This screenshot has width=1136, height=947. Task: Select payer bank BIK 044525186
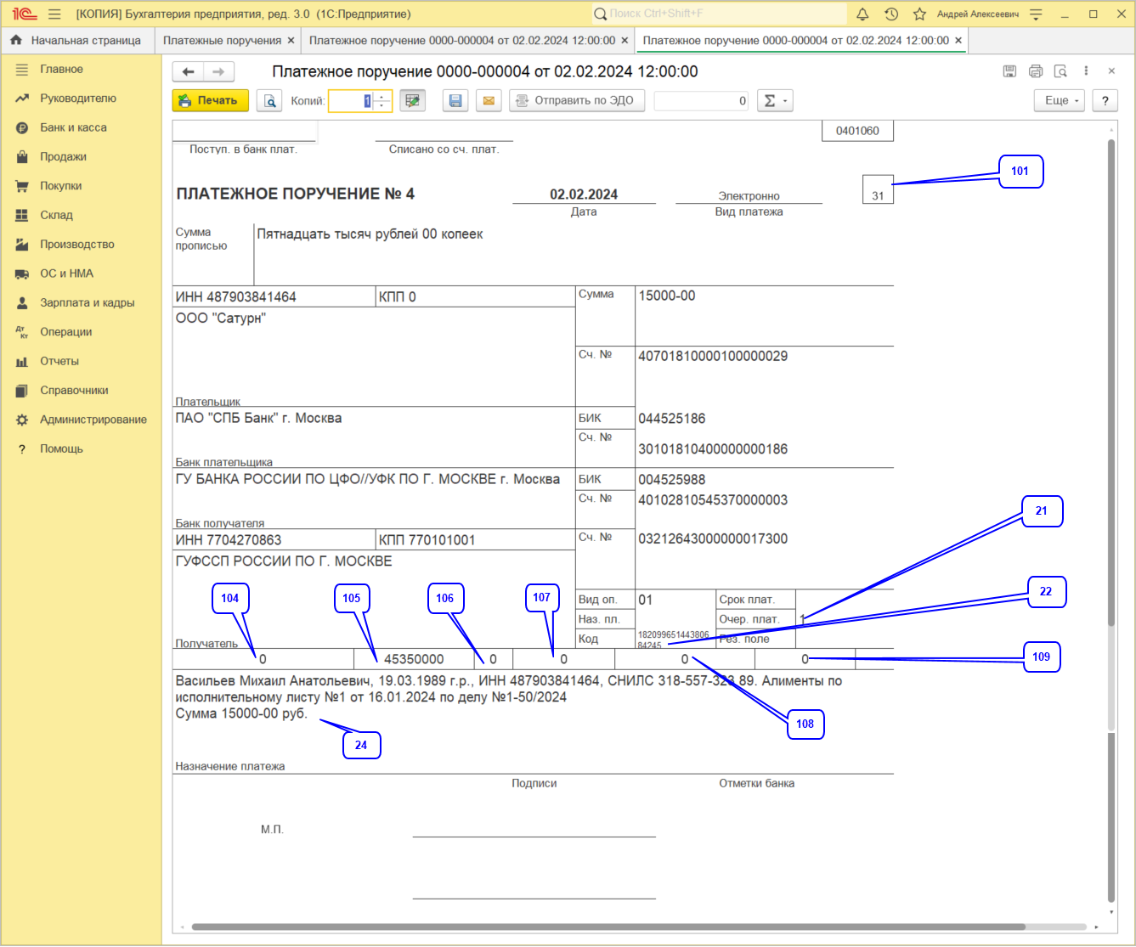pos(672,418)
